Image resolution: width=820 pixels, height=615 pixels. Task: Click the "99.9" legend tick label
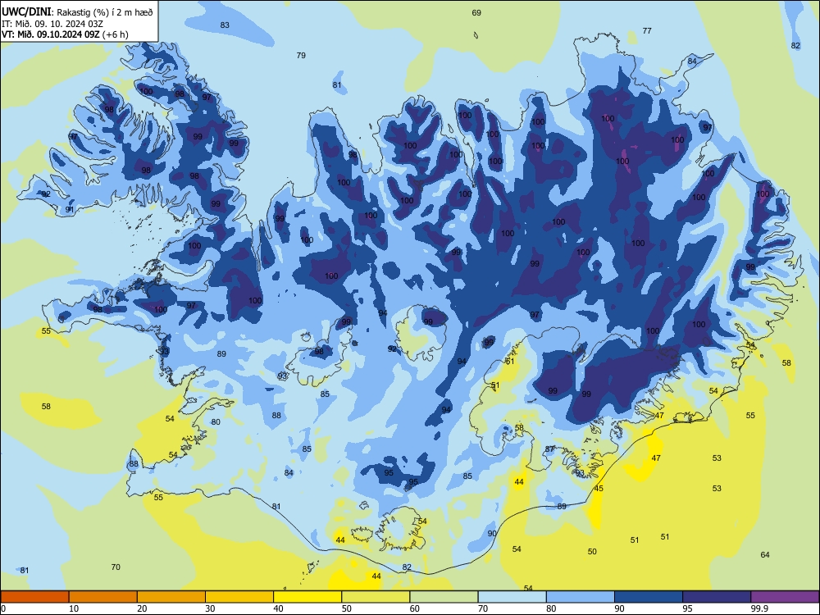tap(759, 608)
